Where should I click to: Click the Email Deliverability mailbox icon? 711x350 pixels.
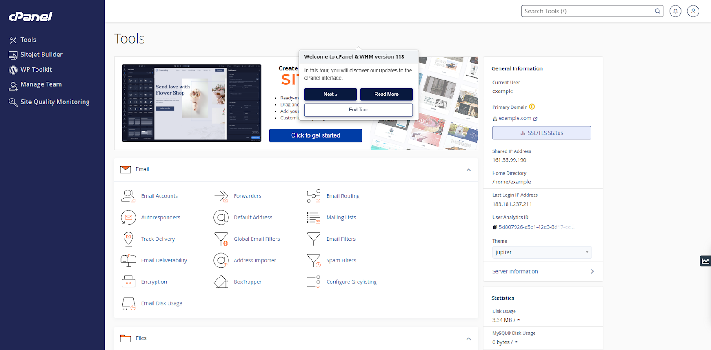pyautogui.click(x=128, y=260)
